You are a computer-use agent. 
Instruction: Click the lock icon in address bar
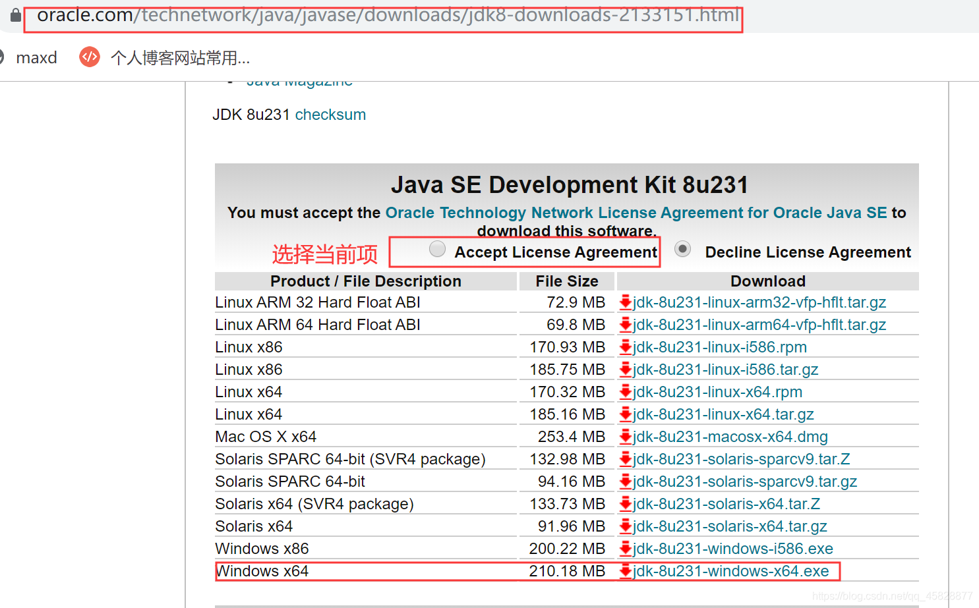coord(16,14)
